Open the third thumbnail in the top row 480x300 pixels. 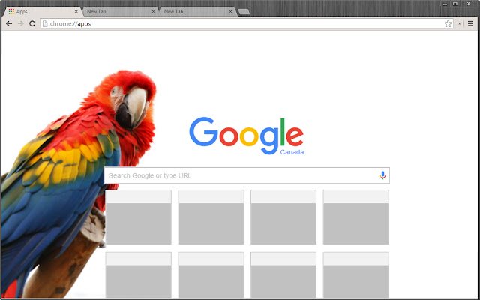click(283, 217)
